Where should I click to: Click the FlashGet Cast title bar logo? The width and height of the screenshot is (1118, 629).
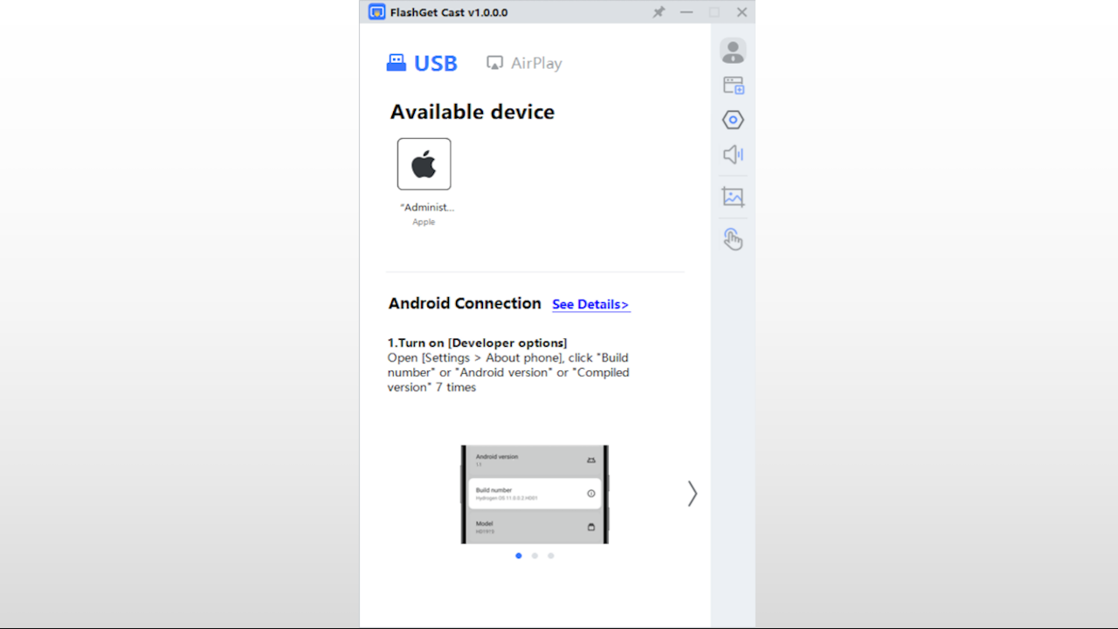376,12
